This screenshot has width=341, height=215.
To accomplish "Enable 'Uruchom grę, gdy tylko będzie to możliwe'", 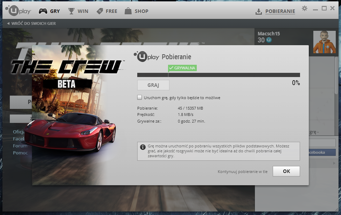I will click(139, 97).
